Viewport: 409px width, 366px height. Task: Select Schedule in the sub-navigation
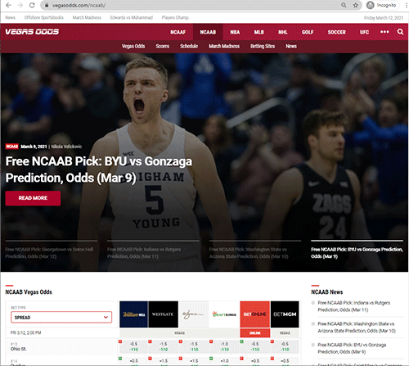click(189, 46)
